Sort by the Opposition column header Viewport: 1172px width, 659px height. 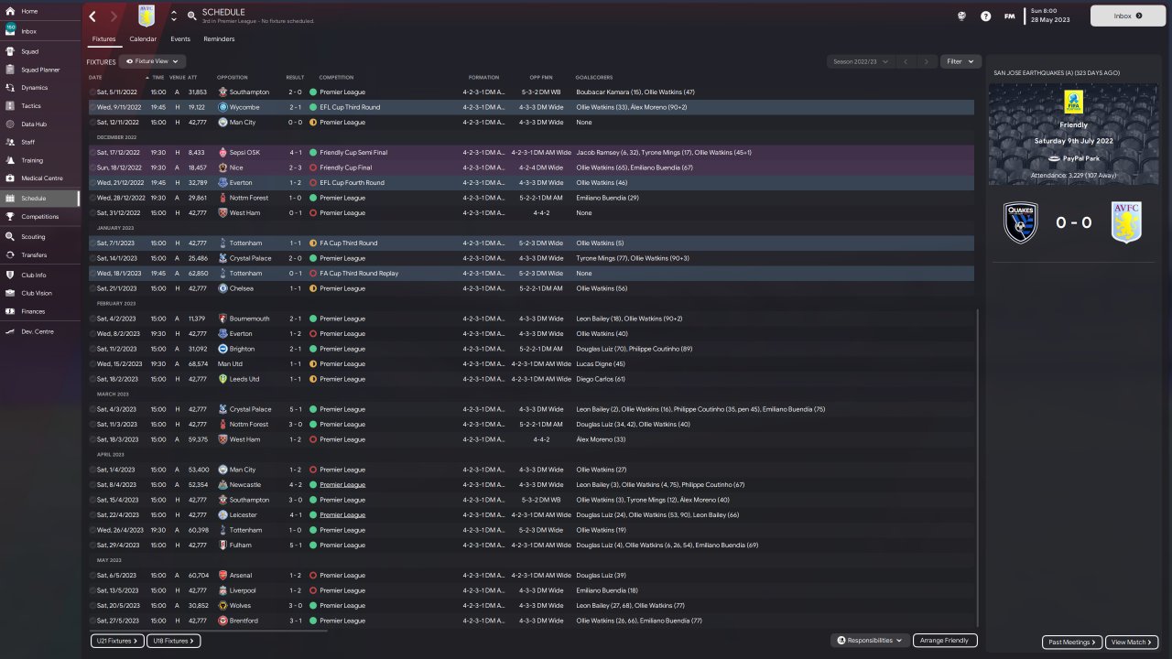tap(233, 78)
